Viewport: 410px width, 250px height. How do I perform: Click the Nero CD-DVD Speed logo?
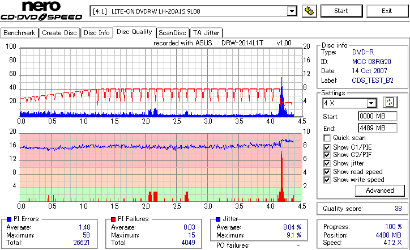(x=41, y=11)
